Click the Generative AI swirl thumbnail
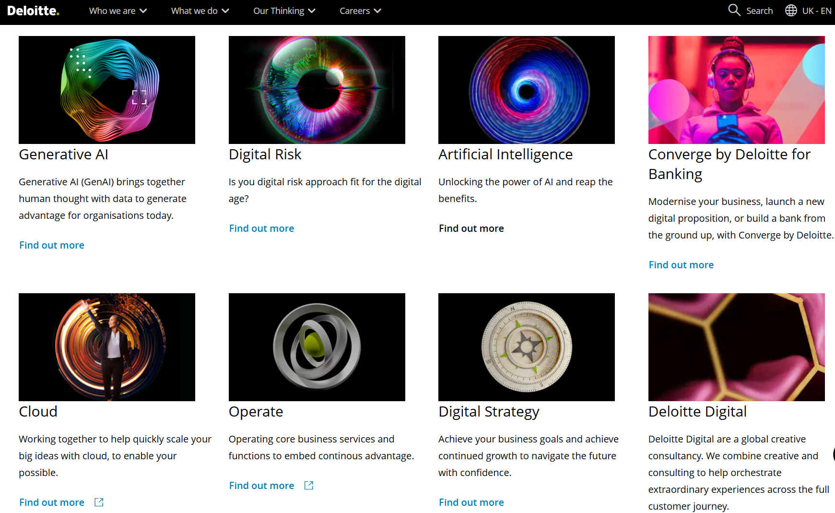Screen dimensions: 835x513 click(x=107, y=90)
